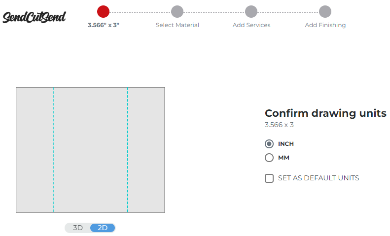Click the Add Services step circle
Screen dimensions: 390x236
coord(251,11)
